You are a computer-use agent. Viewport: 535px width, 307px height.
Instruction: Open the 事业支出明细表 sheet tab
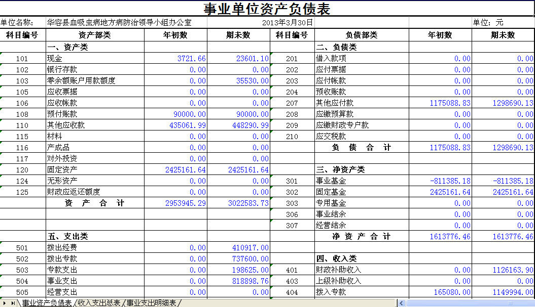click(x=152, y=303)
